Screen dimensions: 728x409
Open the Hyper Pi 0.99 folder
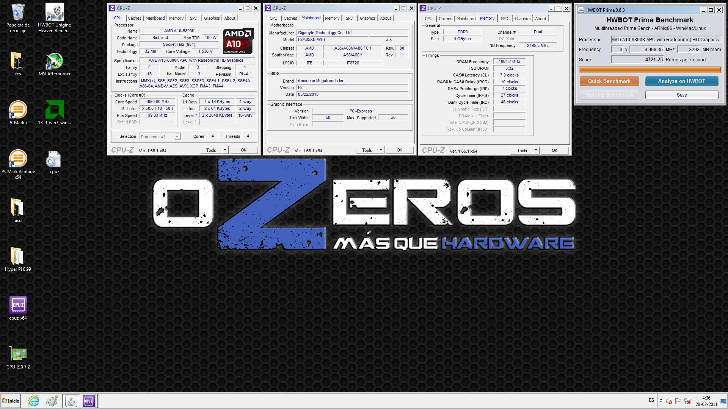coord(18,259)
